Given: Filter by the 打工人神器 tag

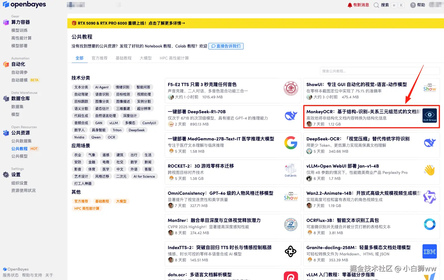Looking at the screenshot, I should (x=83, y=184).
